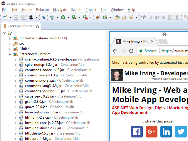Open the Search menu
The height and width of the screenshot is (141, 188).
[x=76, y=10]
